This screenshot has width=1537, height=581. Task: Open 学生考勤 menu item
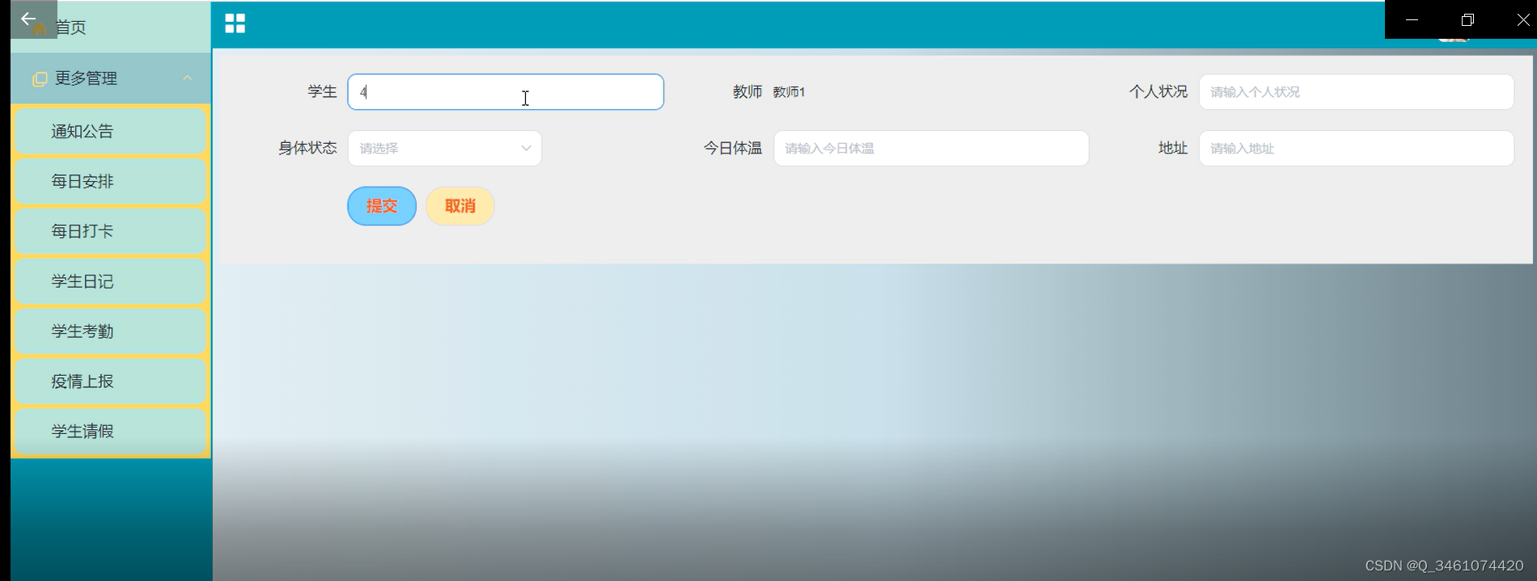(x=111, y=331)
